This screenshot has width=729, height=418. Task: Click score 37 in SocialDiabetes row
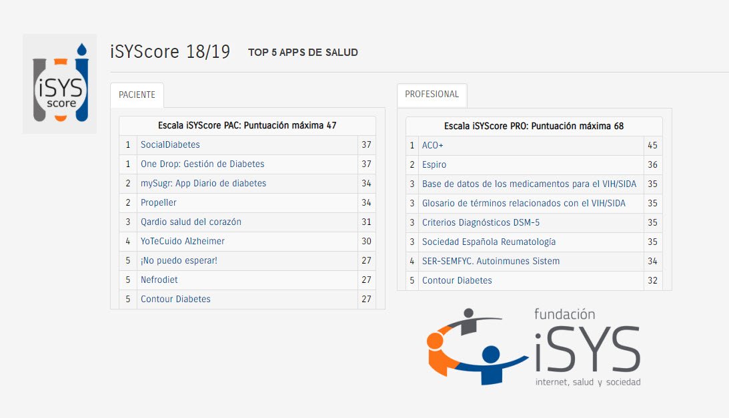click(366, 144)
